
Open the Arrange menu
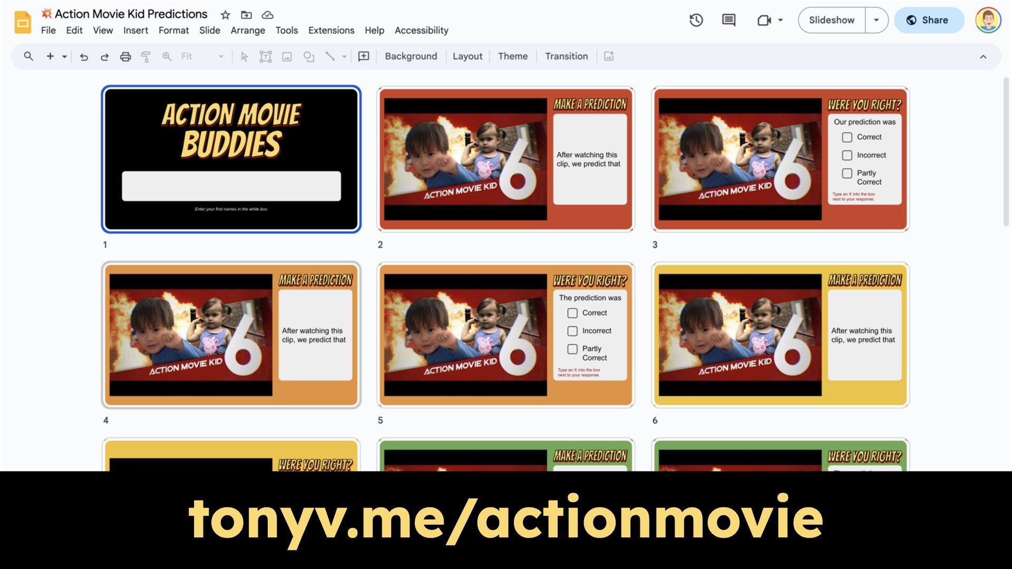click(x=248, y=31)
